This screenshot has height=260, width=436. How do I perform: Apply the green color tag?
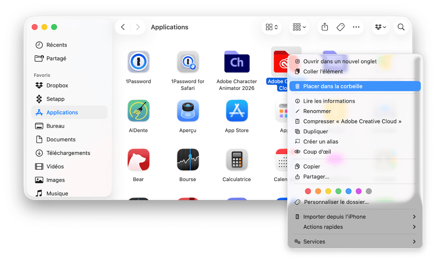338,191
